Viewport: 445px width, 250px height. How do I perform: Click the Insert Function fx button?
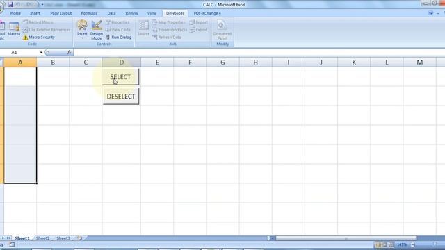click(x=70, y=52)
